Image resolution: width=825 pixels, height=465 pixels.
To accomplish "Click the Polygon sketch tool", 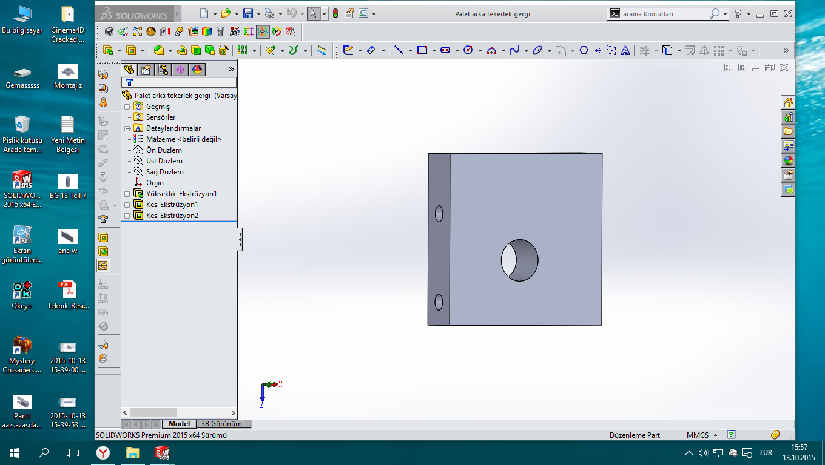I will 584,51.
